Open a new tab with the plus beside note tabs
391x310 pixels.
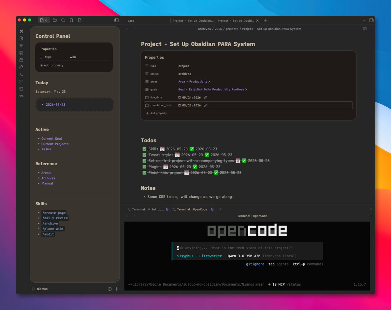265,20
